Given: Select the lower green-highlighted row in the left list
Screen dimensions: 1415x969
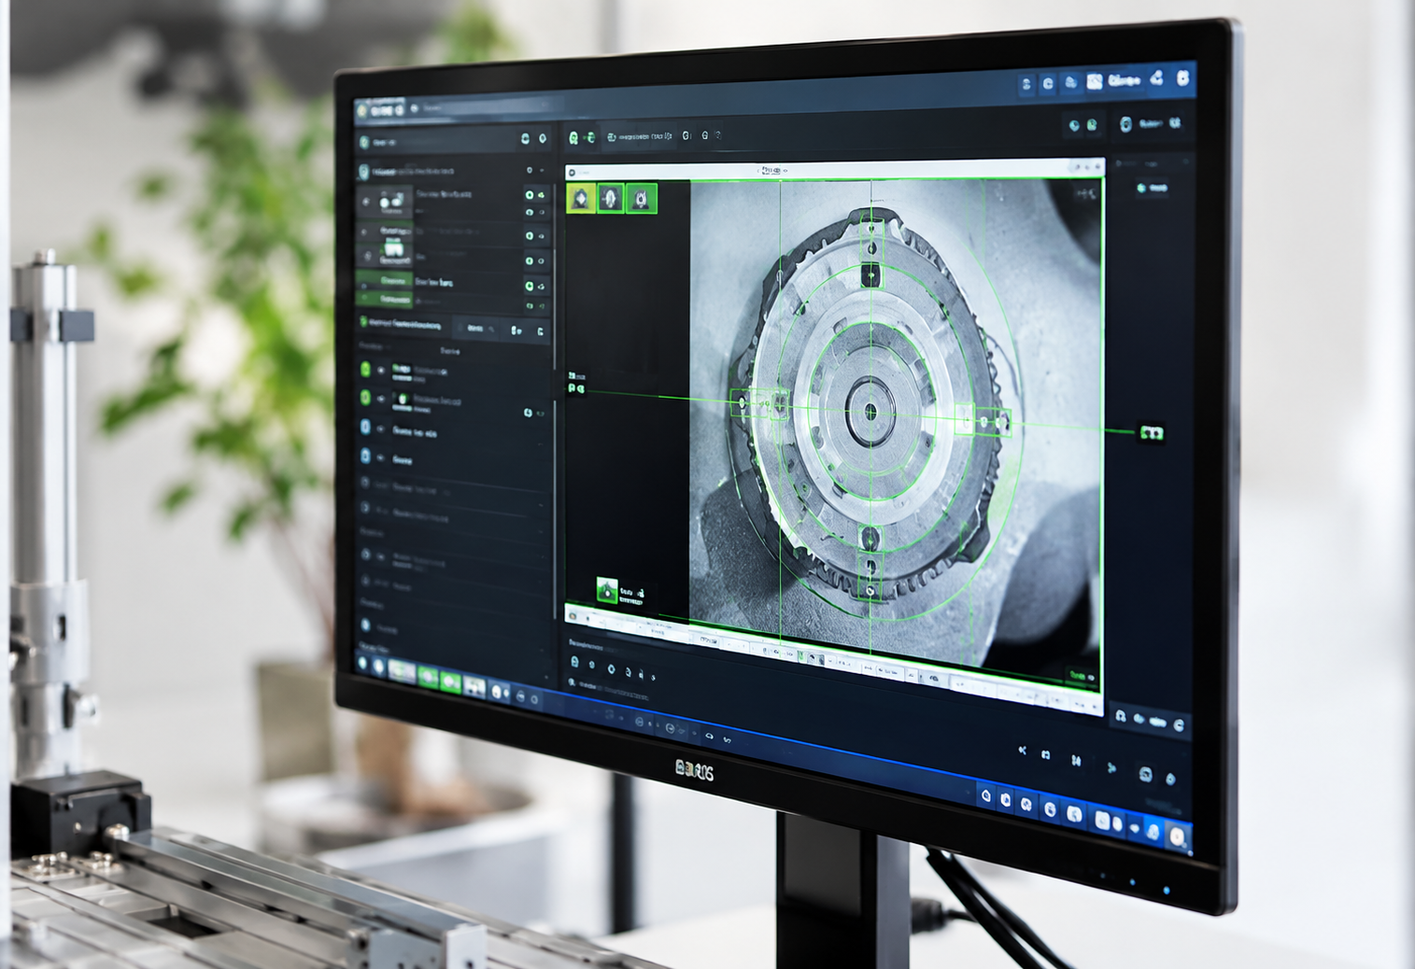Looking at the screenshot, I should coord(384,300).
